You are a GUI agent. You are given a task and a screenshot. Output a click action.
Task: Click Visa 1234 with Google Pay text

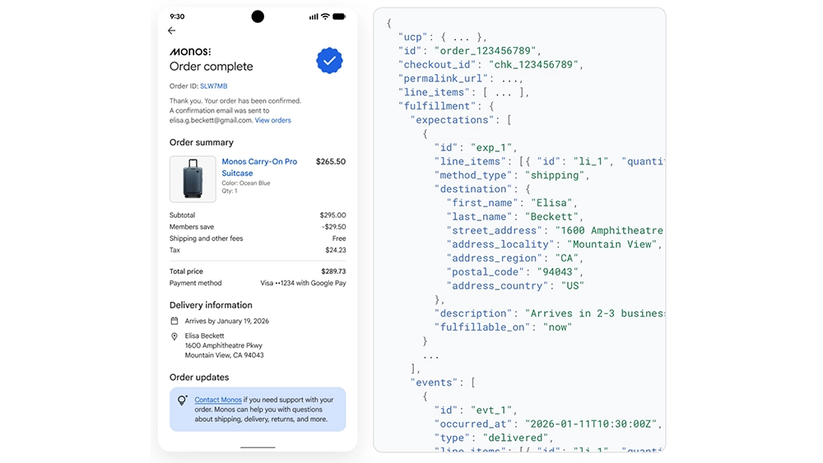pyautogui.click(x=303, y=283)
